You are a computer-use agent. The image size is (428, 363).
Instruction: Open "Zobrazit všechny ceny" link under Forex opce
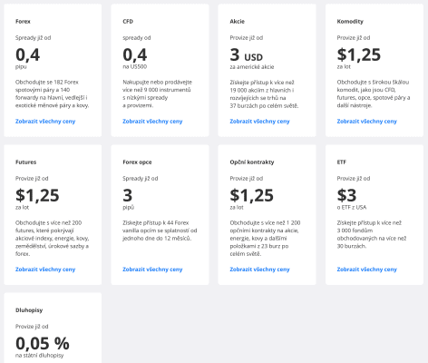152,270
